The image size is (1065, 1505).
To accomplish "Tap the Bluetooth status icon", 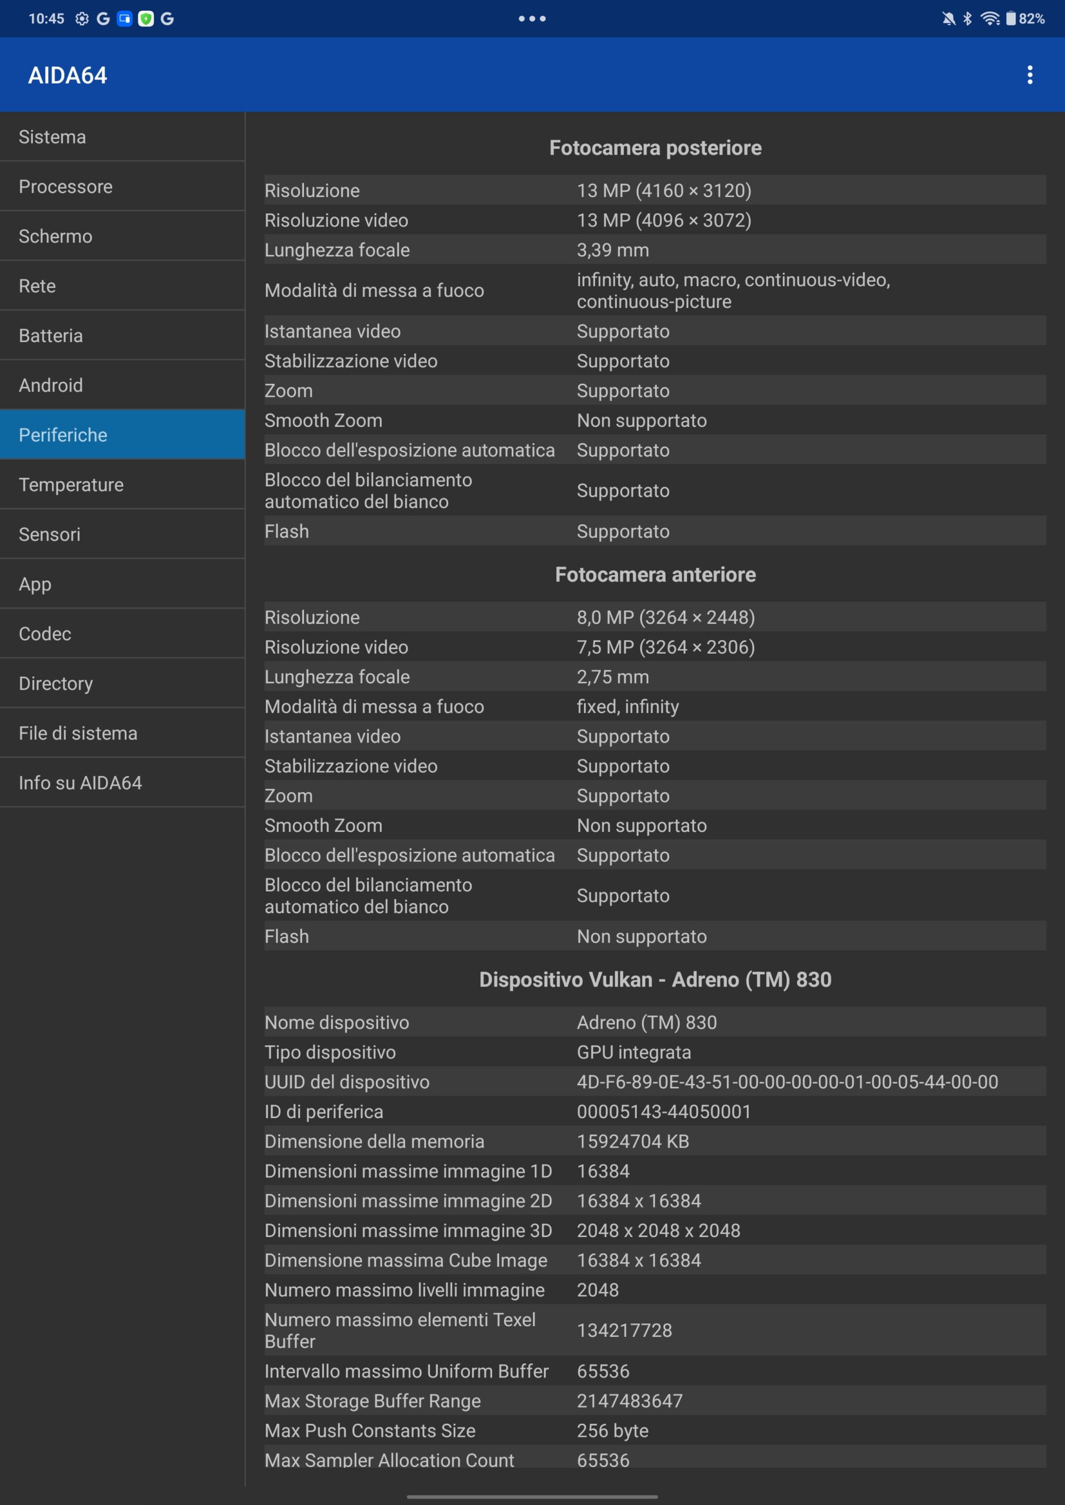I will [967, 18].
